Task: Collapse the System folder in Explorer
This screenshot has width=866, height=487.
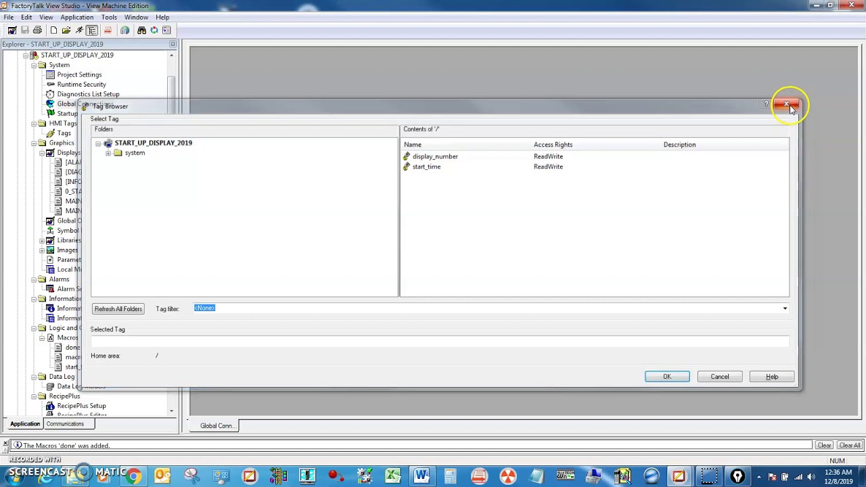Action: [34, 65]
